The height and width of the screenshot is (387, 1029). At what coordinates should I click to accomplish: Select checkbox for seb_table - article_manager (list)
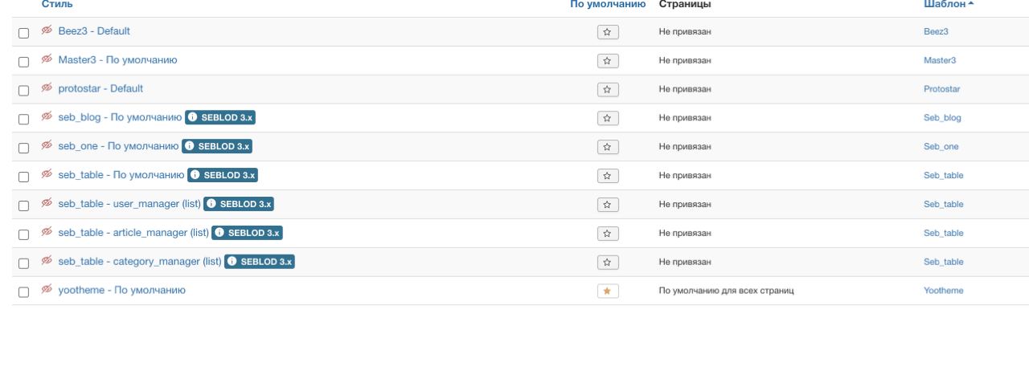point(23,234)
